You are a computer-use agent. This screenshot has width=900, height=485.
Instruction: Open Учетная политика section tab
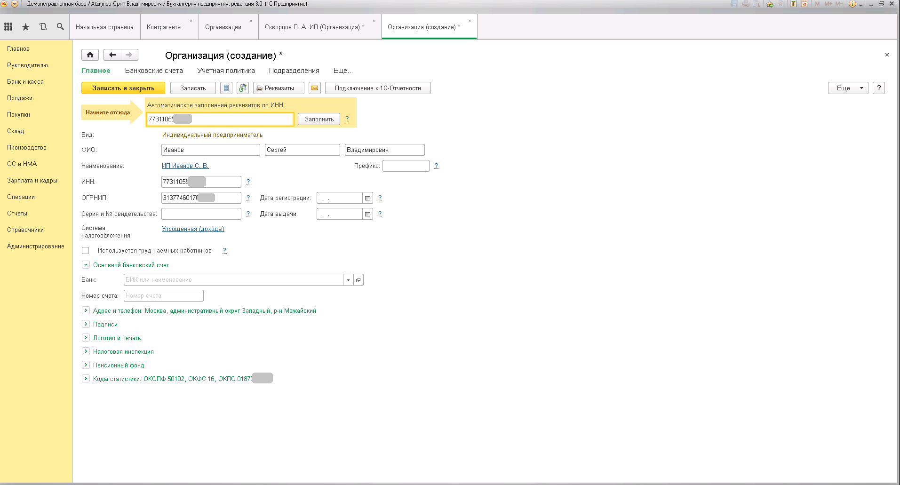[x=226, y=71]
